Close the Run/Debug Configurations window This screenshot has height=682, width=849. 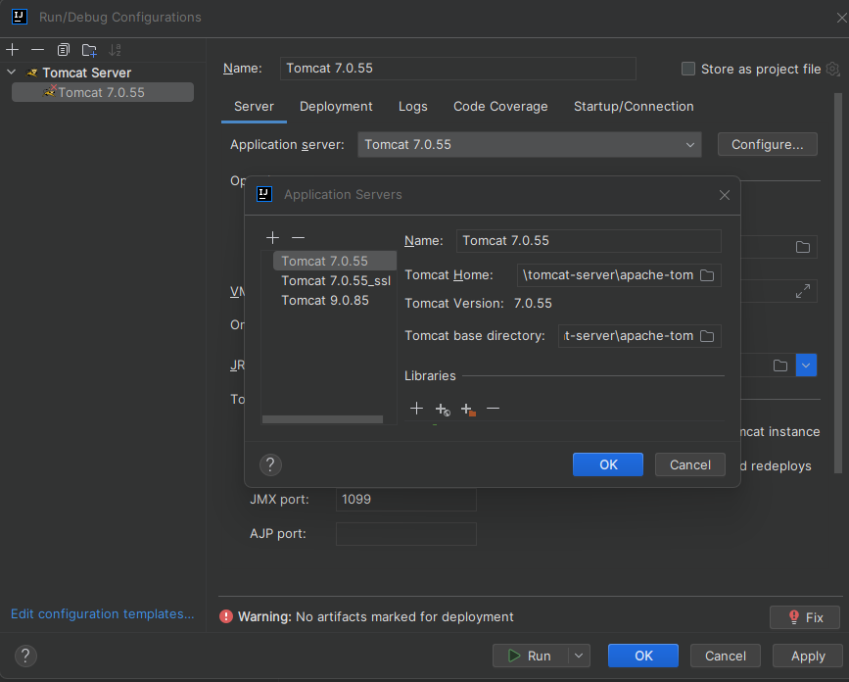click(841, 18)
